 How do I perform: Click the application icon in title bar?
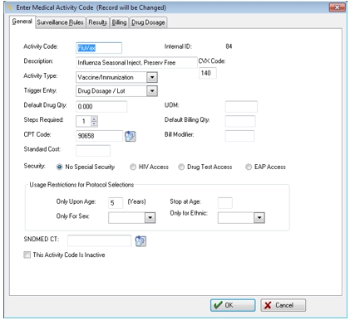10,7
